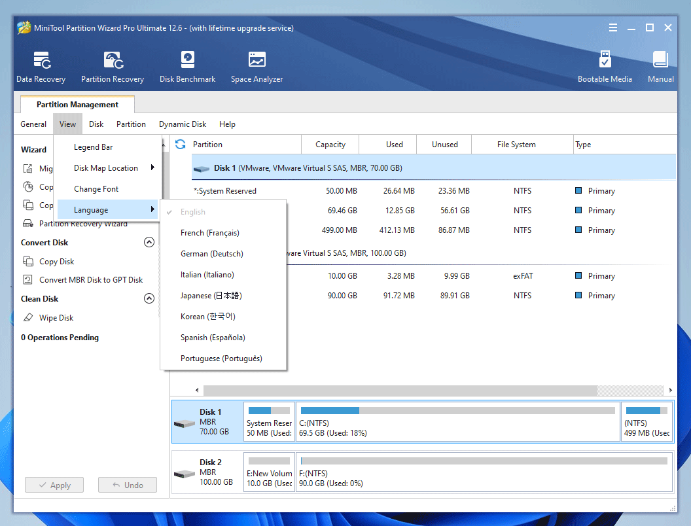This screenshot has height=526, width=691.
Task: Switch language to Japanese
Action: click(223, 296)
